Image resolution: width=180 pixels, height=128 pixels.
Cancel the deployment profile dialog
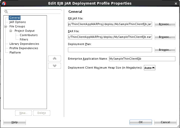tap(165, 122)
